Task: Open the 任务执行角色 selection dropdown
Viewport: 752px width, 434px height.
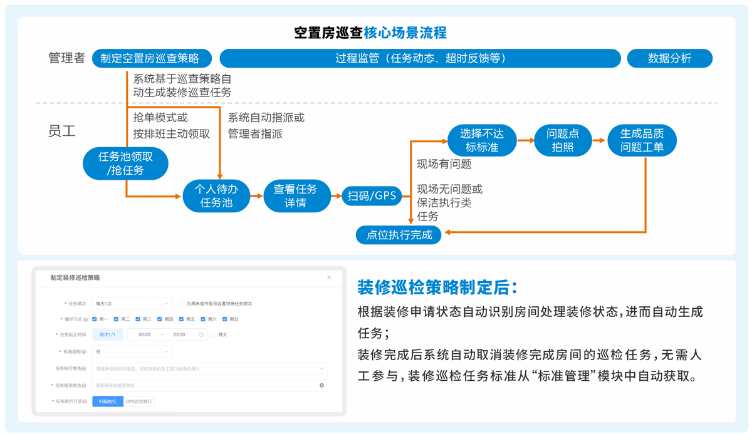Action: tap(210, 369)
